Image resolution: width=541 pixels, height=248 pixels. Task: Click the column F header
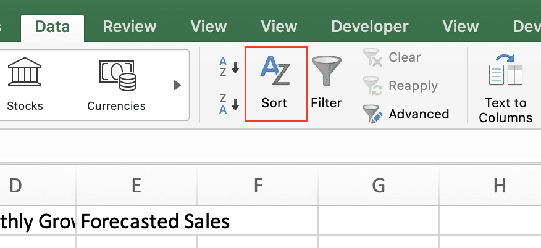click(x=258, y=185)
